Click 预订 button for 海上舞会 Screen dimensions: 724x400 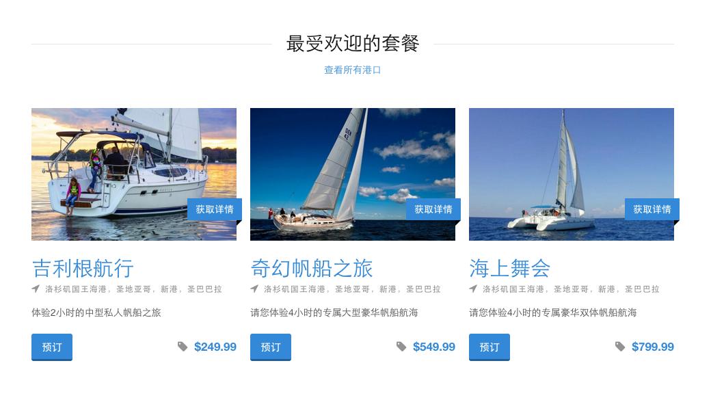[490, 347]
